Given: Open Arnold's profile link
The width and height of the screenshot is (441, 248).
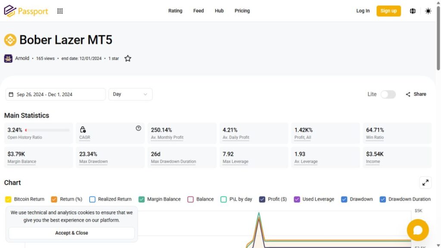Looking at the screenshot, I should (22, 58).
